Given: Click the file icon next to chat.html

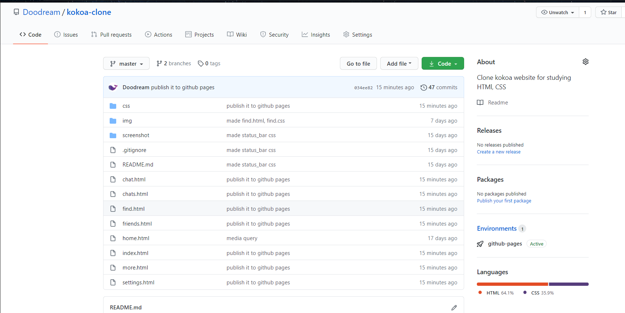Looking at the screenshot, I should 113,180.
